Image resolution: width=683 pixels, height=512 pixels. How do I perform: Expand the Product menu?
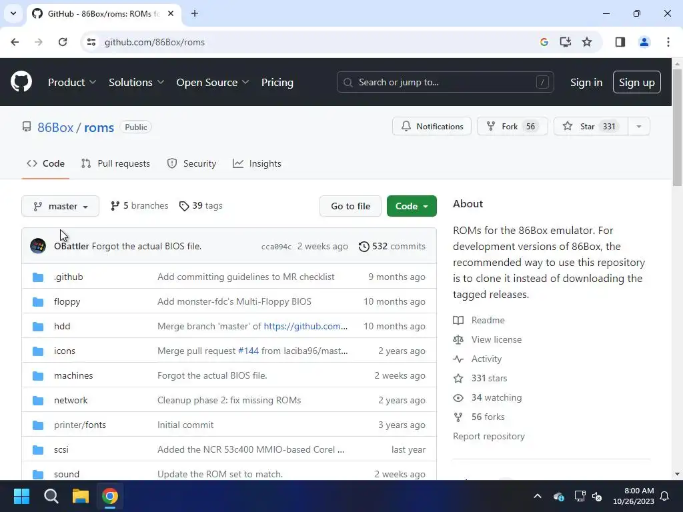(72, 82)
